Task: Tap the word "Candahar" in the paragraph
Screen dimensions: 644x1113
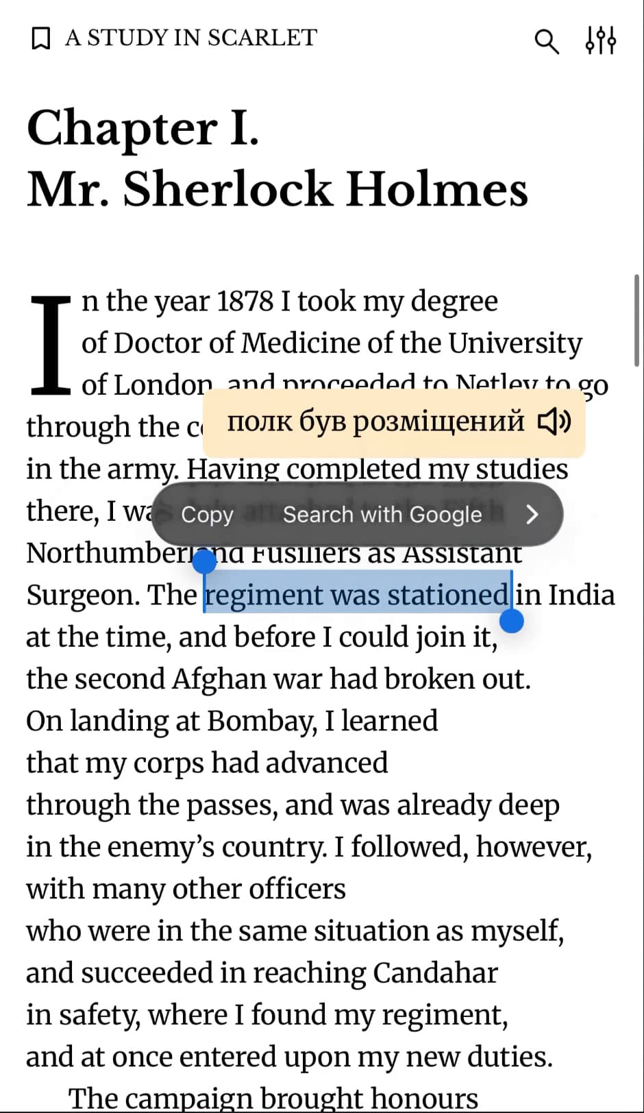Action: 435,973
